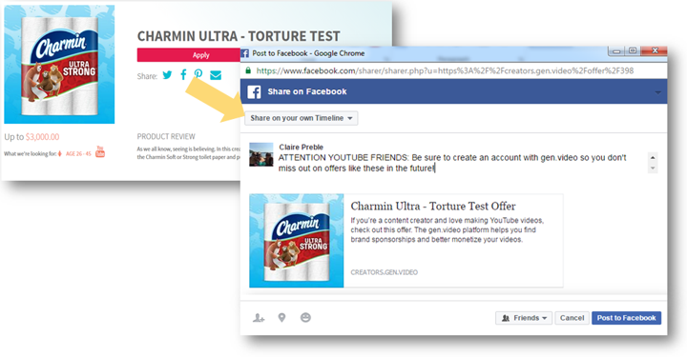Share the offer via Twitter icon
687x357 pixels.
click(167, 75)
